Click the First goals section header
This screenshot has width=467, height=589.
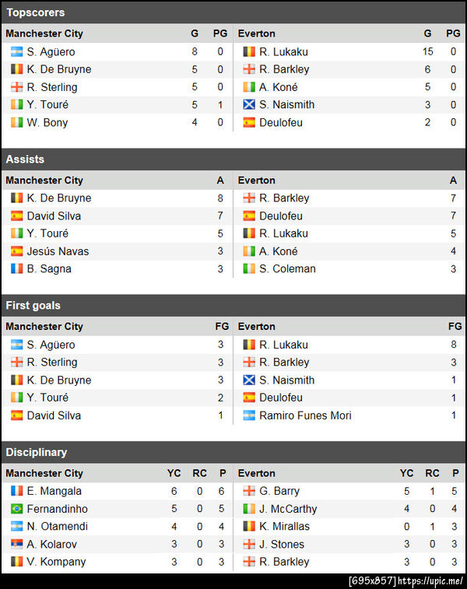tap(33, 305)
